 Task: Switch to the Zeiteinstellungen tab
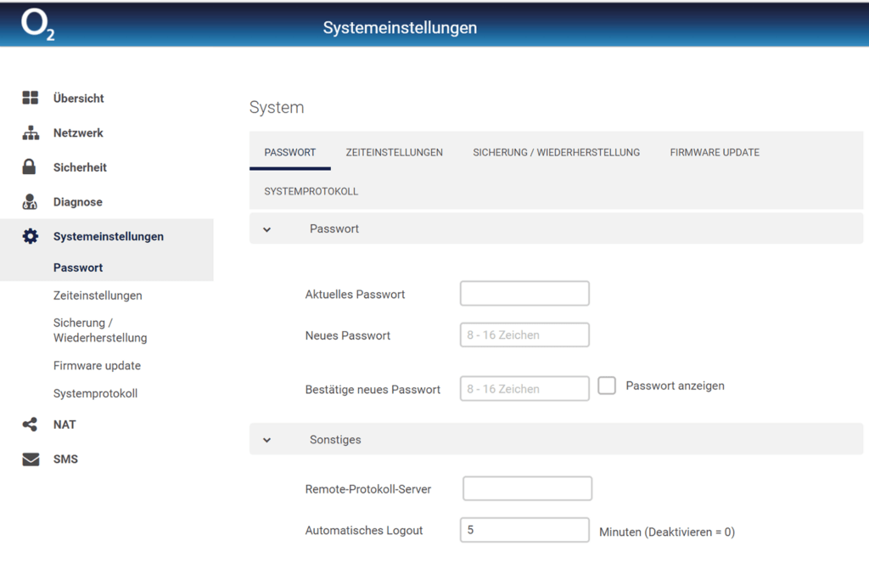click(394, 153)
